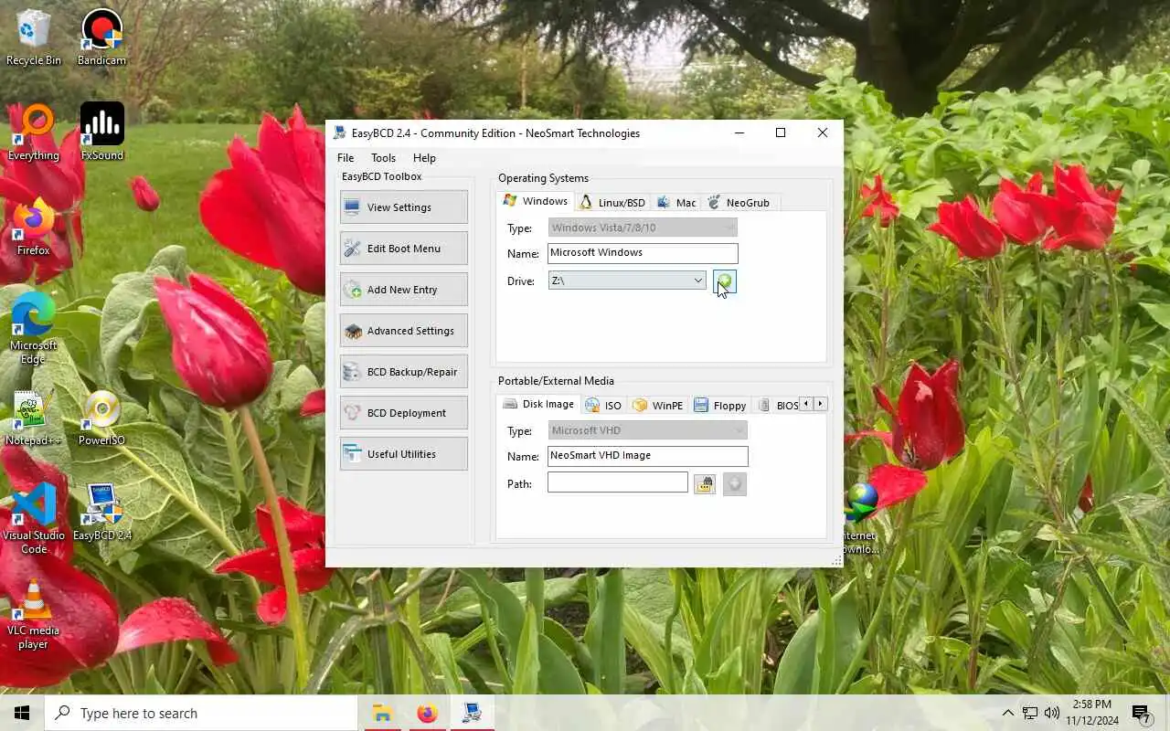Open the Help menu

click(424, 158)
